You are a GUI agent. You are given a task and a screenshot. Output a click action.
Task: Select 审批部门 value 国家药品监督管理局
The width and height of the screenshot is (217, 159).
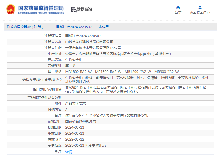point(80,122)
